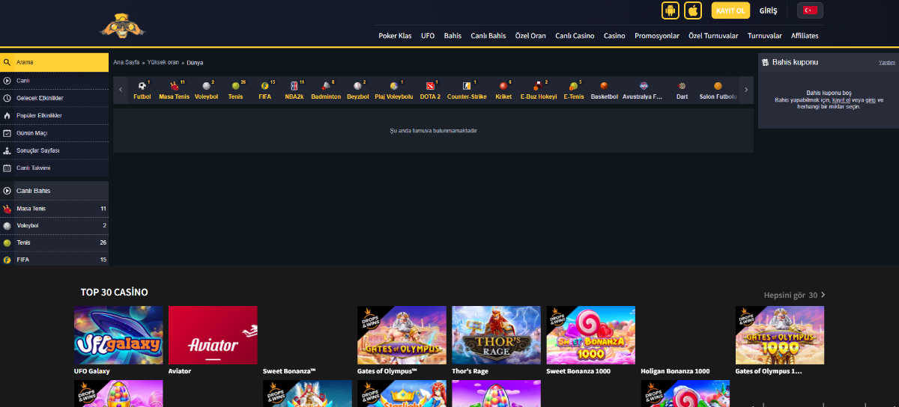Select Popüler Etkinlikler in the sidebar

click(x=54, y=115)
